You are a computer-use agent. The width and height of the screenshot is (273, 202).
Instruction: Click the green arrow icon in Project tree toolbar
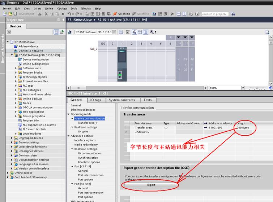[x=61, y=32]
